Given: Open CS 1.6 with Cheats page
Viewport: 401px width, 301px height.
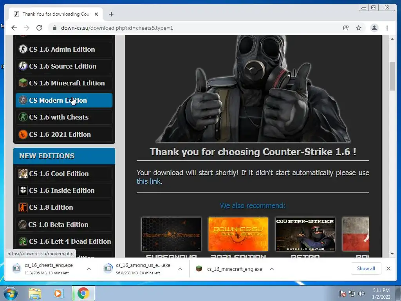Looking at the screenshot, I should point(64,117).
